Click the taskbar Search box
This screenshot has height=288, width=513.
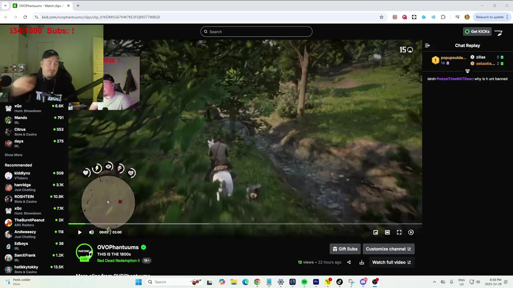tap(174, 282)
